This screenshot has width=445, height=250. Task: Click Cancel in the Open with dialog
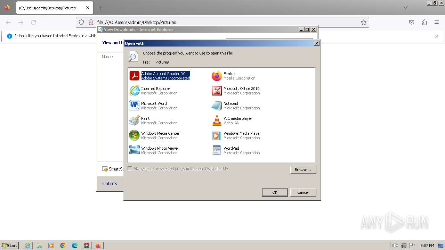click(x=303, y=192)
